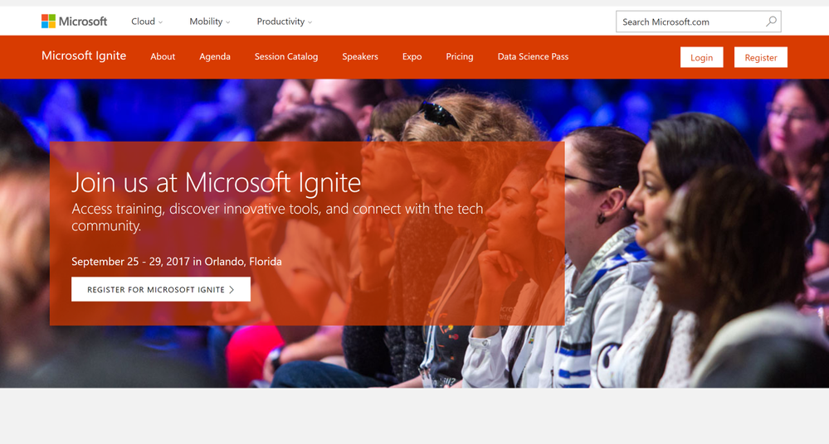
Task: Click the September 25 - 29, 2017 date text
Action: click(177, 261)
